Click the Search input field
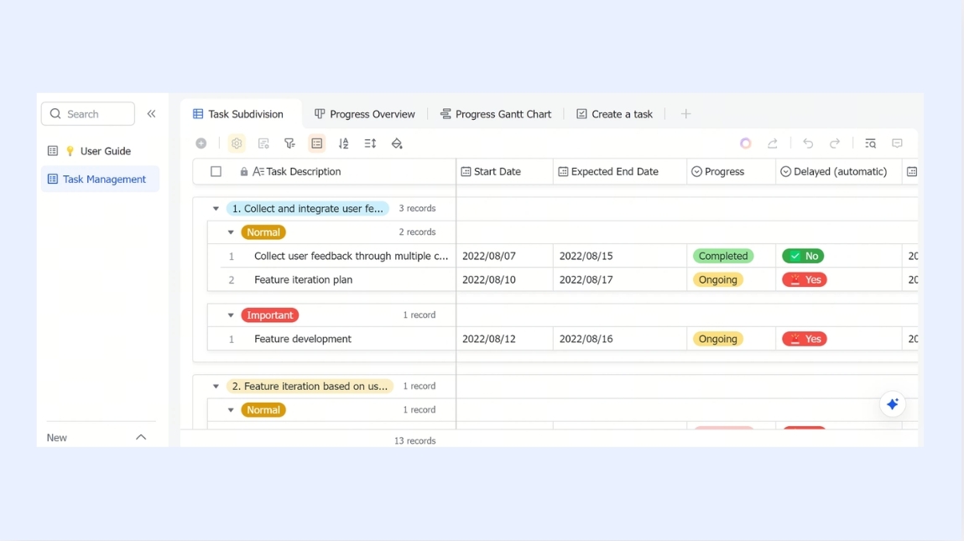This screenshot has height=541, width=964. pyautogui.click(x=88, y=114)
